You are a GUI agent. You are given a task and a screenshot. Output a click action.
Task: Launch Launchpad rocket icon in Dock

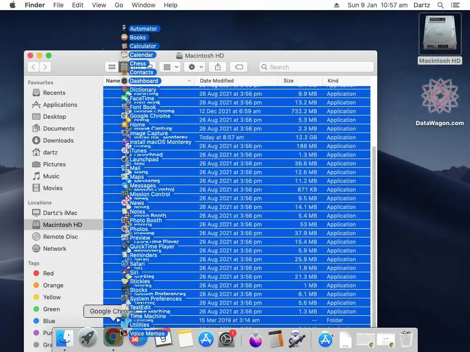[88, 338]
